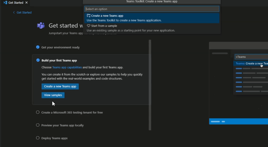Click the walkthrough steps vertical scrollbar
The width and height of the screenshot is (268, 147).
pyautogui.click(x=150, y=85)
